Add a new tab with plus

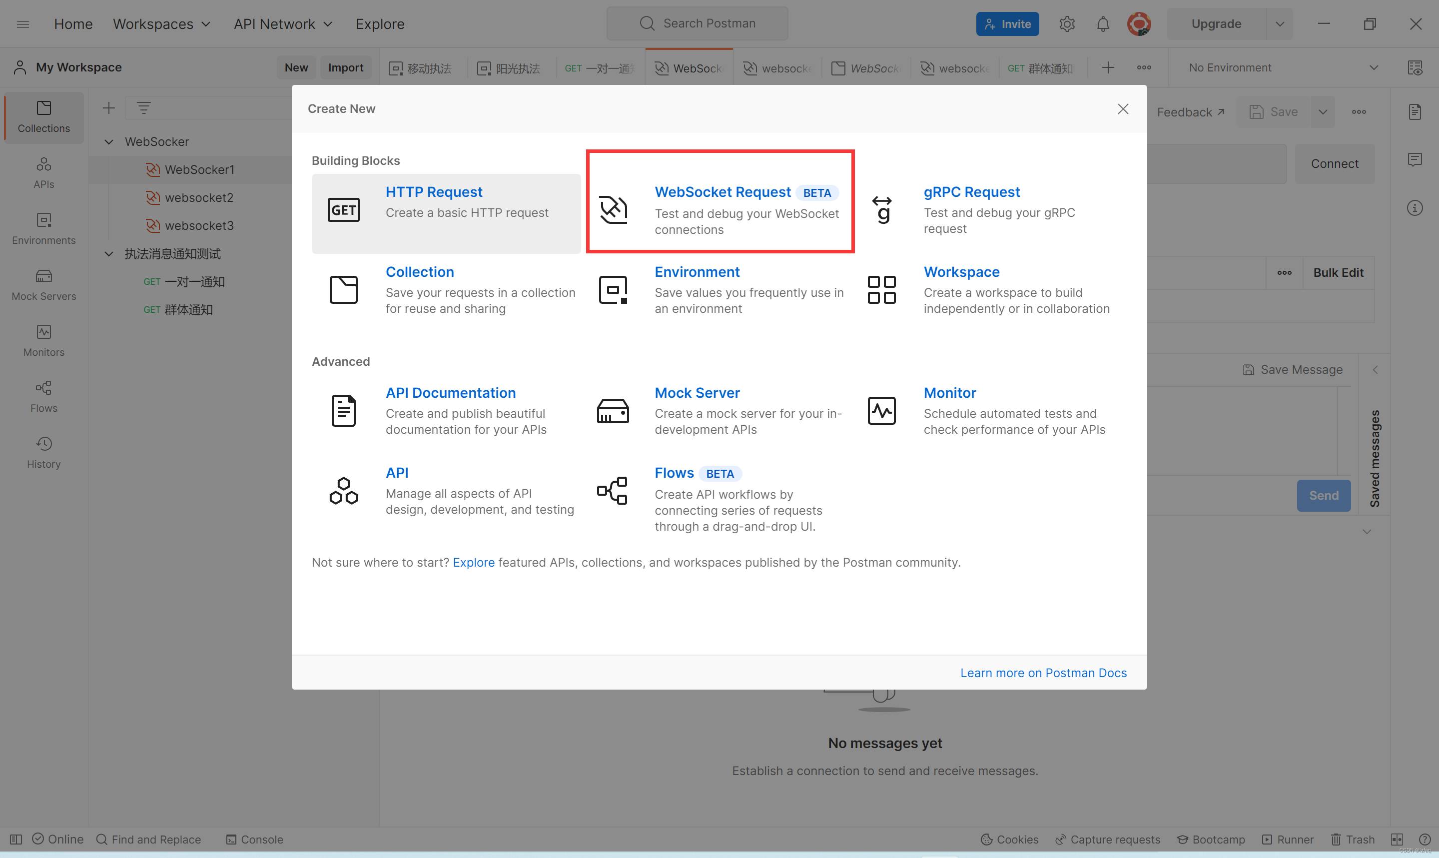pos(1107,67)
